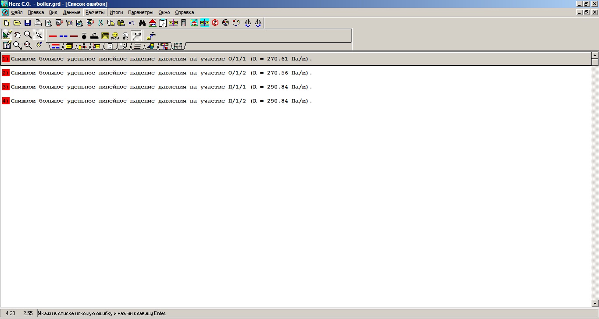Choose the dark red pipe line tool

(x=74, y=36)
